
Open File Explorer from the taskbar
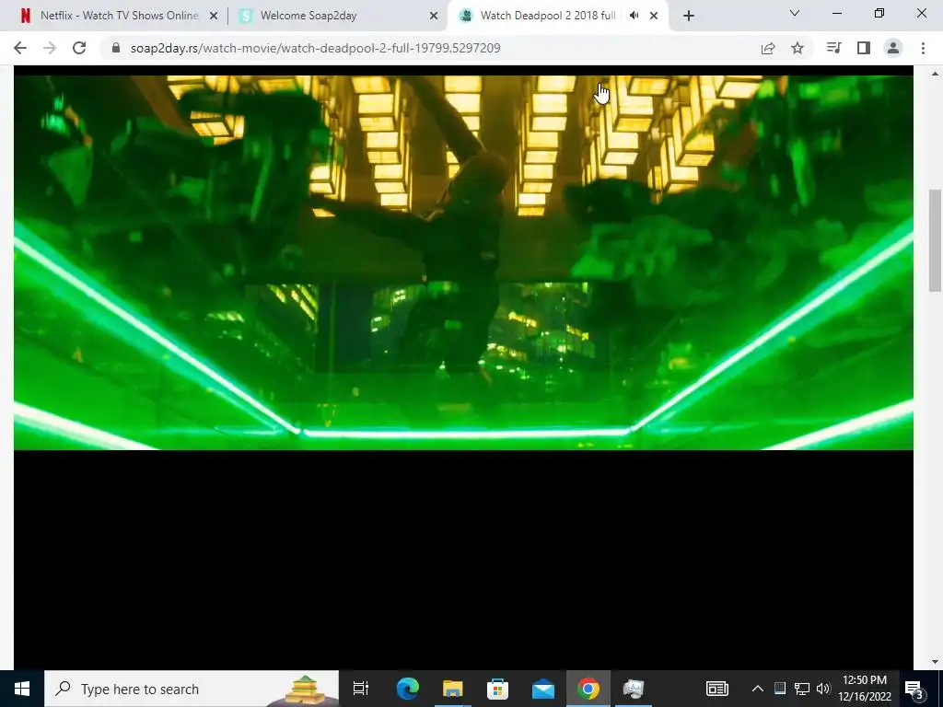click(x=453, y=689)
